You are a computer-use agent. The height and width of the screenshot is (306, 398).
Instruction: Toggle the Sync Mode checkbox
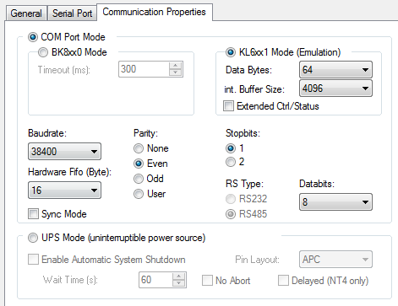click(33, 214)
